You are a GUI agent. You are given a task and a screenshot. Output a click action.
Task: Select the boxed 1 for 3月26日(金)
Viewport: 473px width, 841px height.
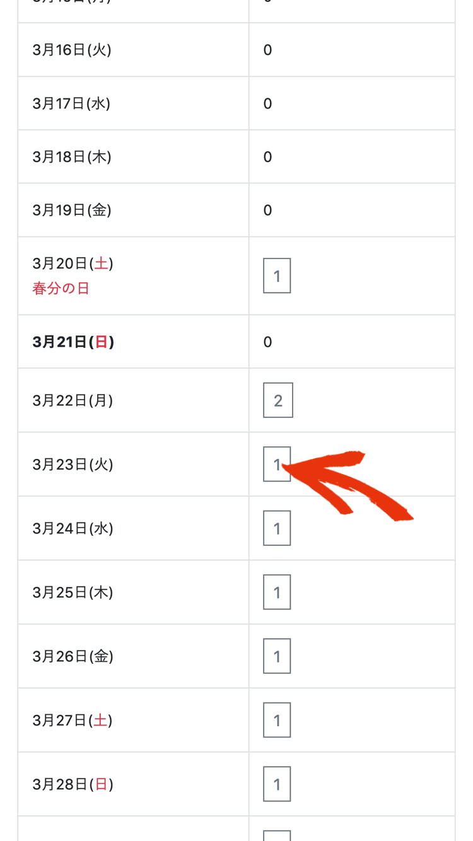(277, 656)
